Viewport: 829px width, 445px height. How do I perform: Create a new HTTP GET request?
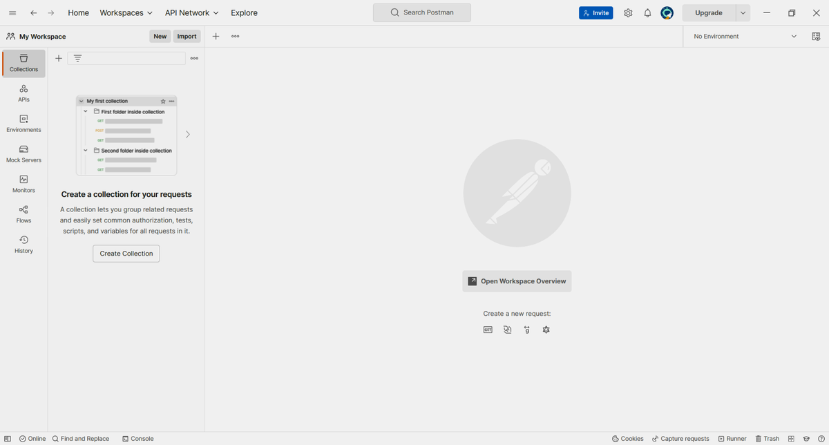point(488,330)
